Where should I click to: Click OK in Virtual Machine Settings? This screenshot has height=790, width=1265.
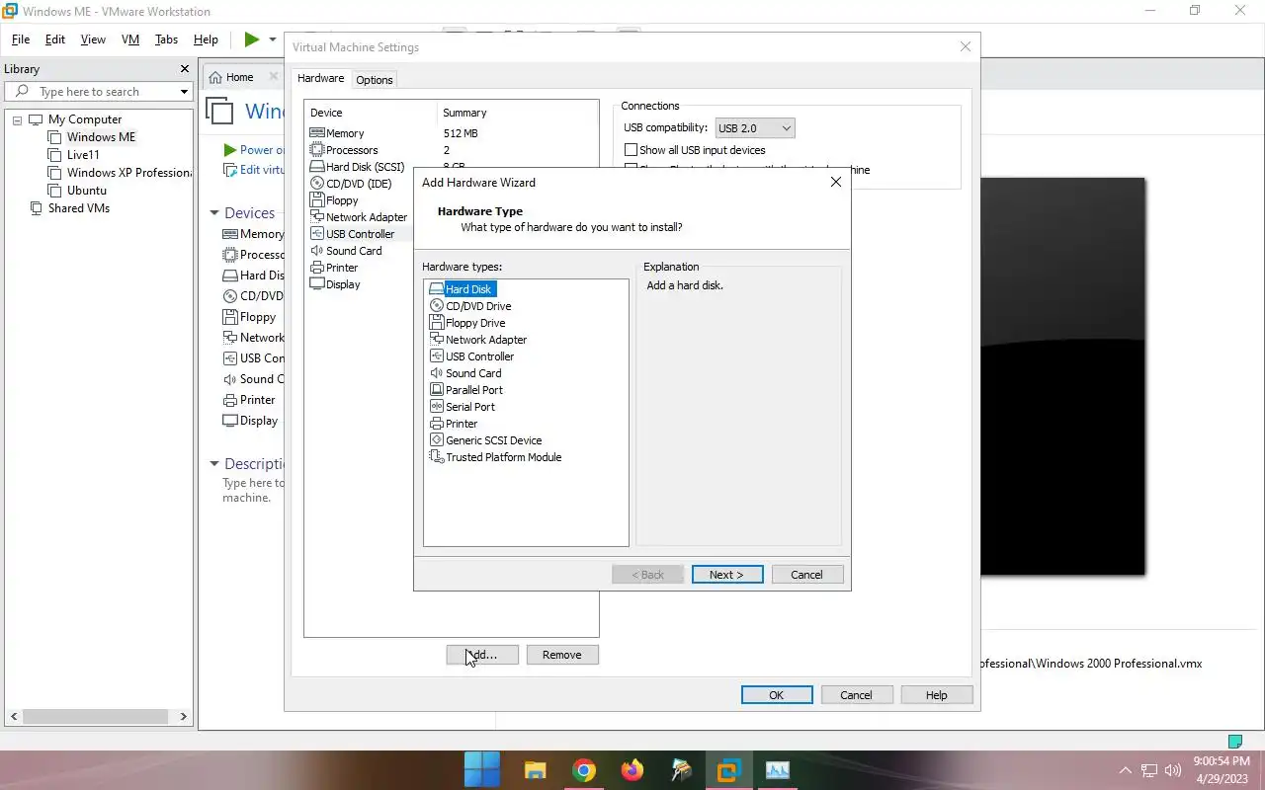[777, 695]
